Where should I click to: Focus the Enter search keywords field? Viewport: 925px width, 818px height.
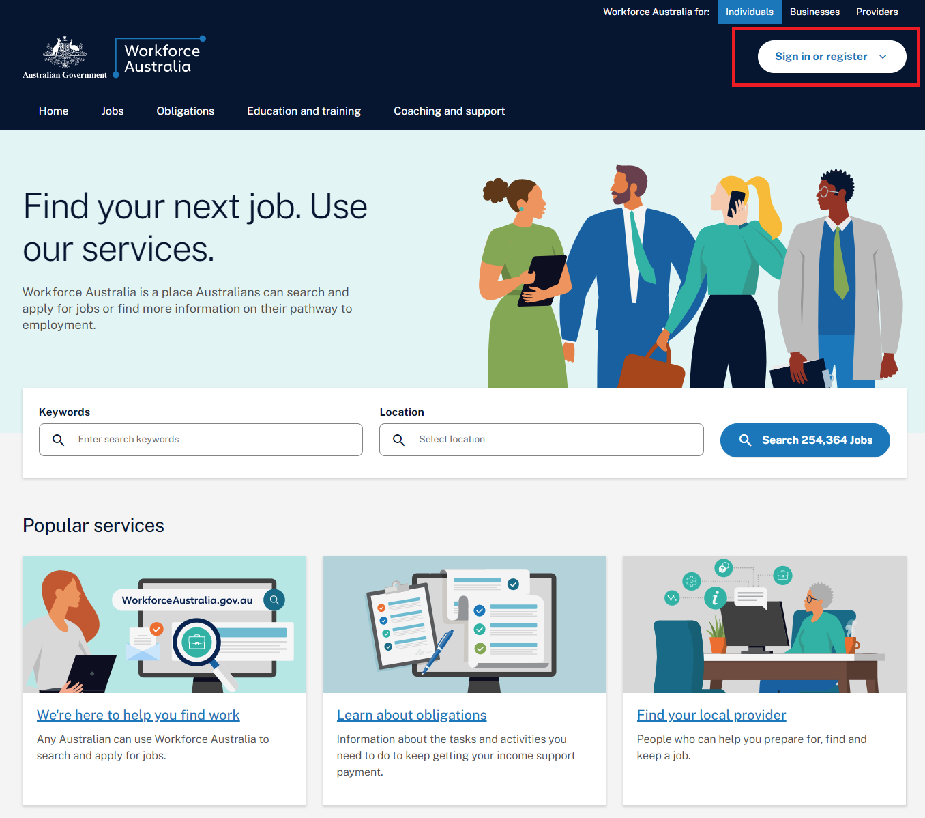(201, 440)
